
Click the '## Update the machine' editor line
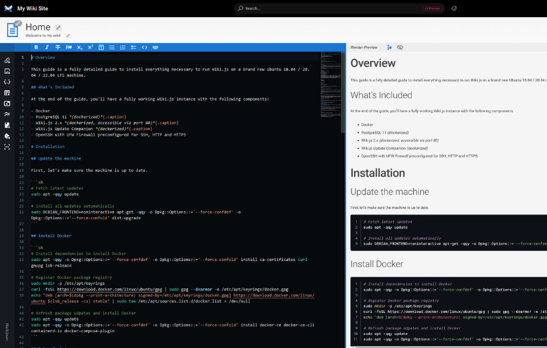point(56,158)
